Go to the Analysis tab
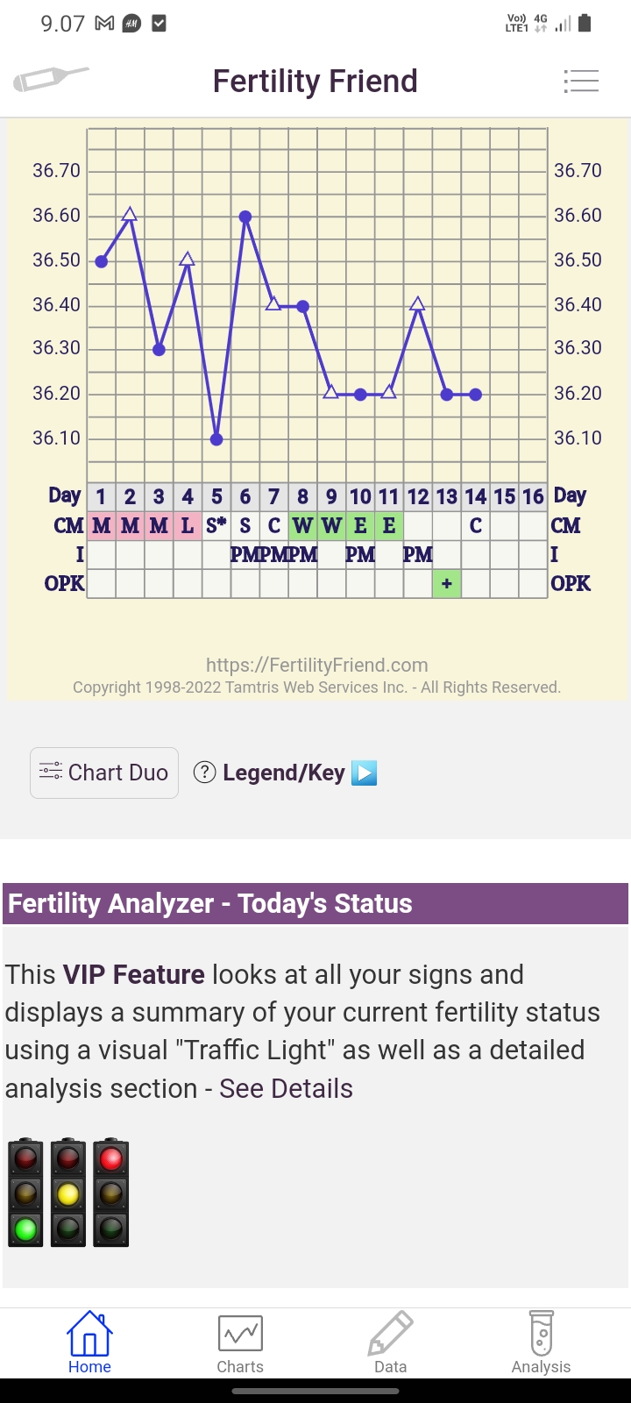The width and height of the screenshot is (631, 1403). [541, 1342]
